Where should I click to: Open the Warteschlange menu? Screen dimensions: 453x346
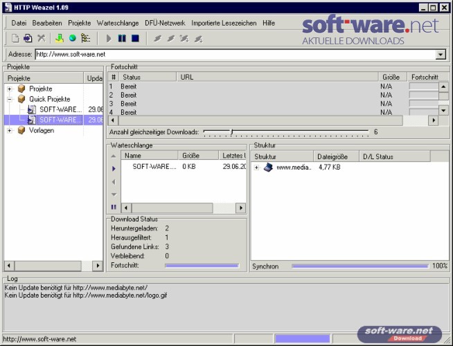point(118,23)
